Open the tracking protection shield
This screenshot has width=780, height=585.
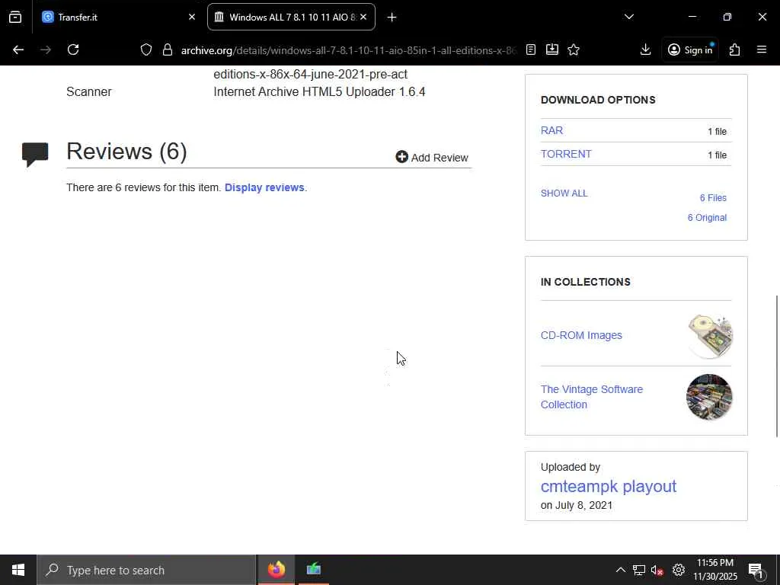(x=145, y=50)
